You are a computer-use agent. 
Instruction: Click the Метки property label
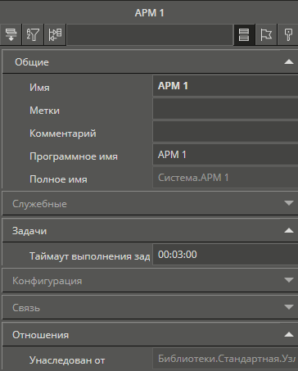click(44, 111)
